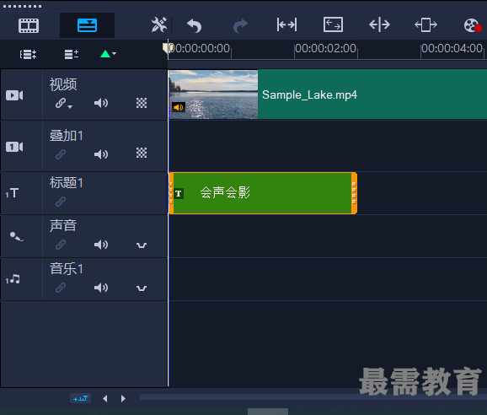Screen dimensions: 487x415
Task: Click the horizontal timeline scrollbar
Action: [313, 397]
